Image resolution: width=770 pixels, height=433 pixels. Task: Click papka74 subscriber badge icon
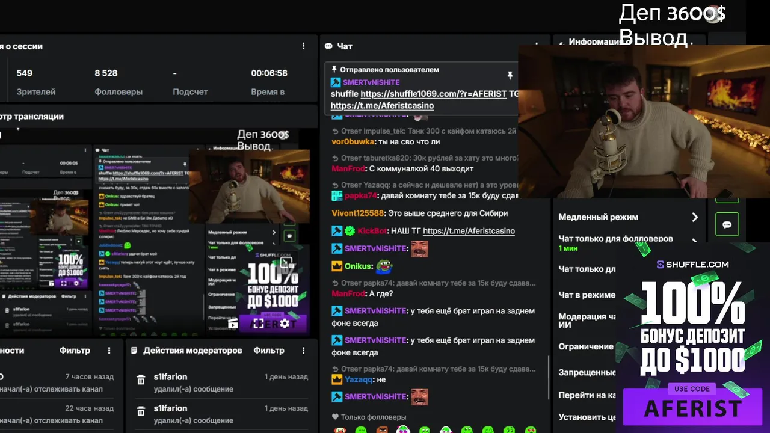pyautogui.click(x=337, y=196)
